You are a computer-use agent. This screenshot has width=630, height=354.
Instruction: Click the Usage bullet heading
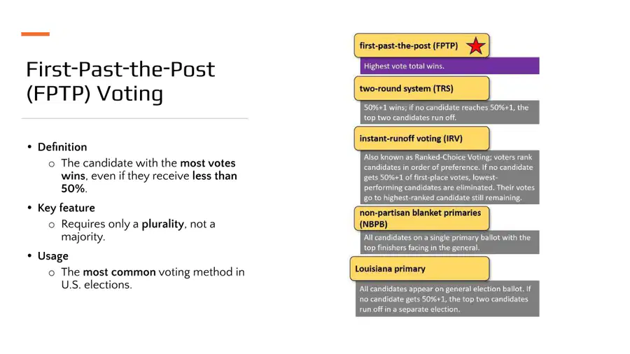[53, 256]
